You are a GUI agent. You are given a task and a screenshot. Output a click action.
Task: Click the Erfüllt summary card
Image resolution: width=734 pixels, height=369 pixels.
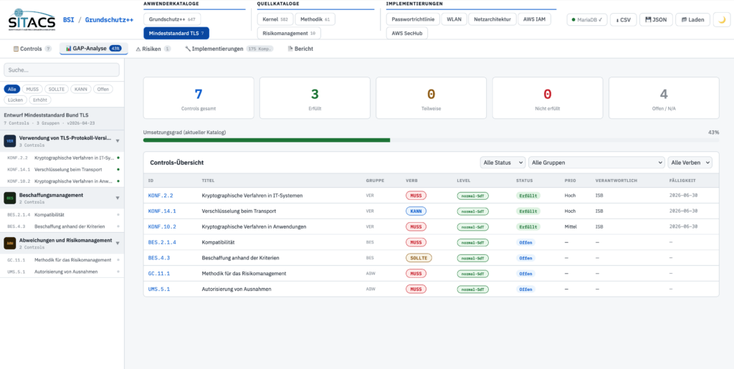(315, 97)
